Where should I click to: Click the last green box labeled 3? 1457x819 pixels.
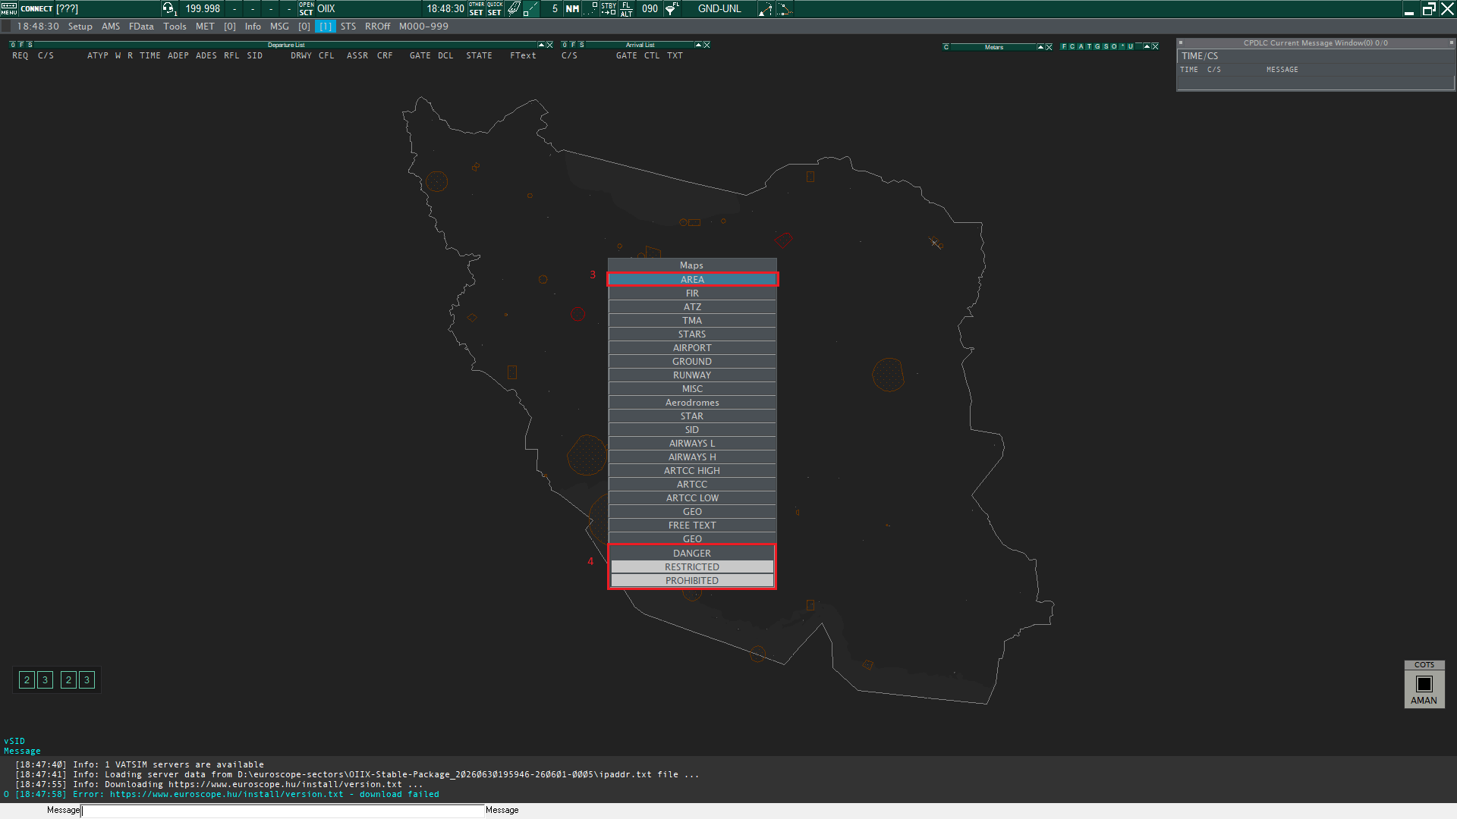point(87,680)
